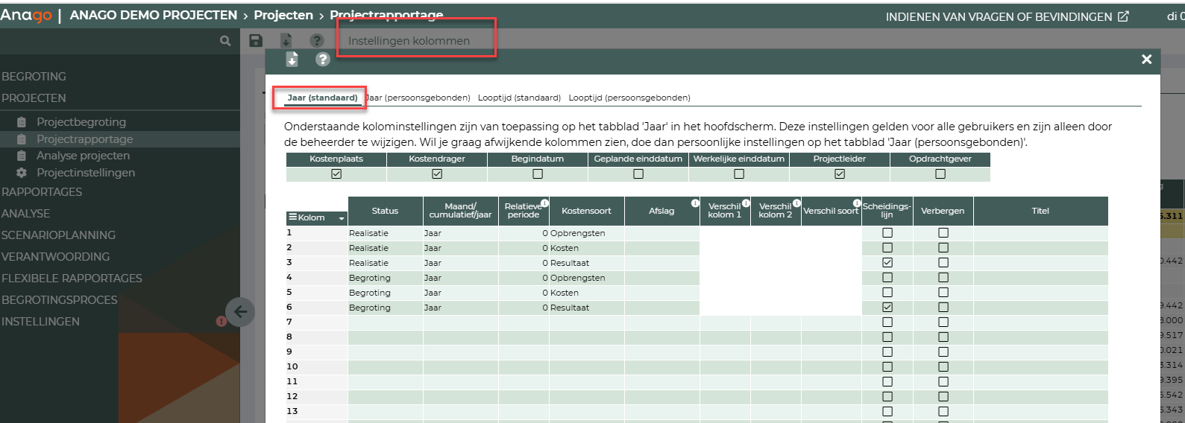
Task: Enable the Geplande einddatum checkbox
Action: 638,174
